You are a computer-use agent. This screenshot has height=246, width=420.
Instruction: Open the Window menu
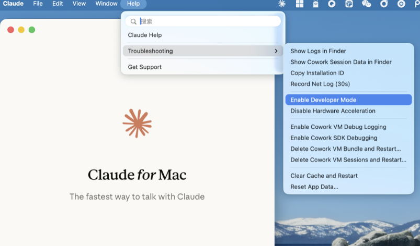click(x=106, y=4)
